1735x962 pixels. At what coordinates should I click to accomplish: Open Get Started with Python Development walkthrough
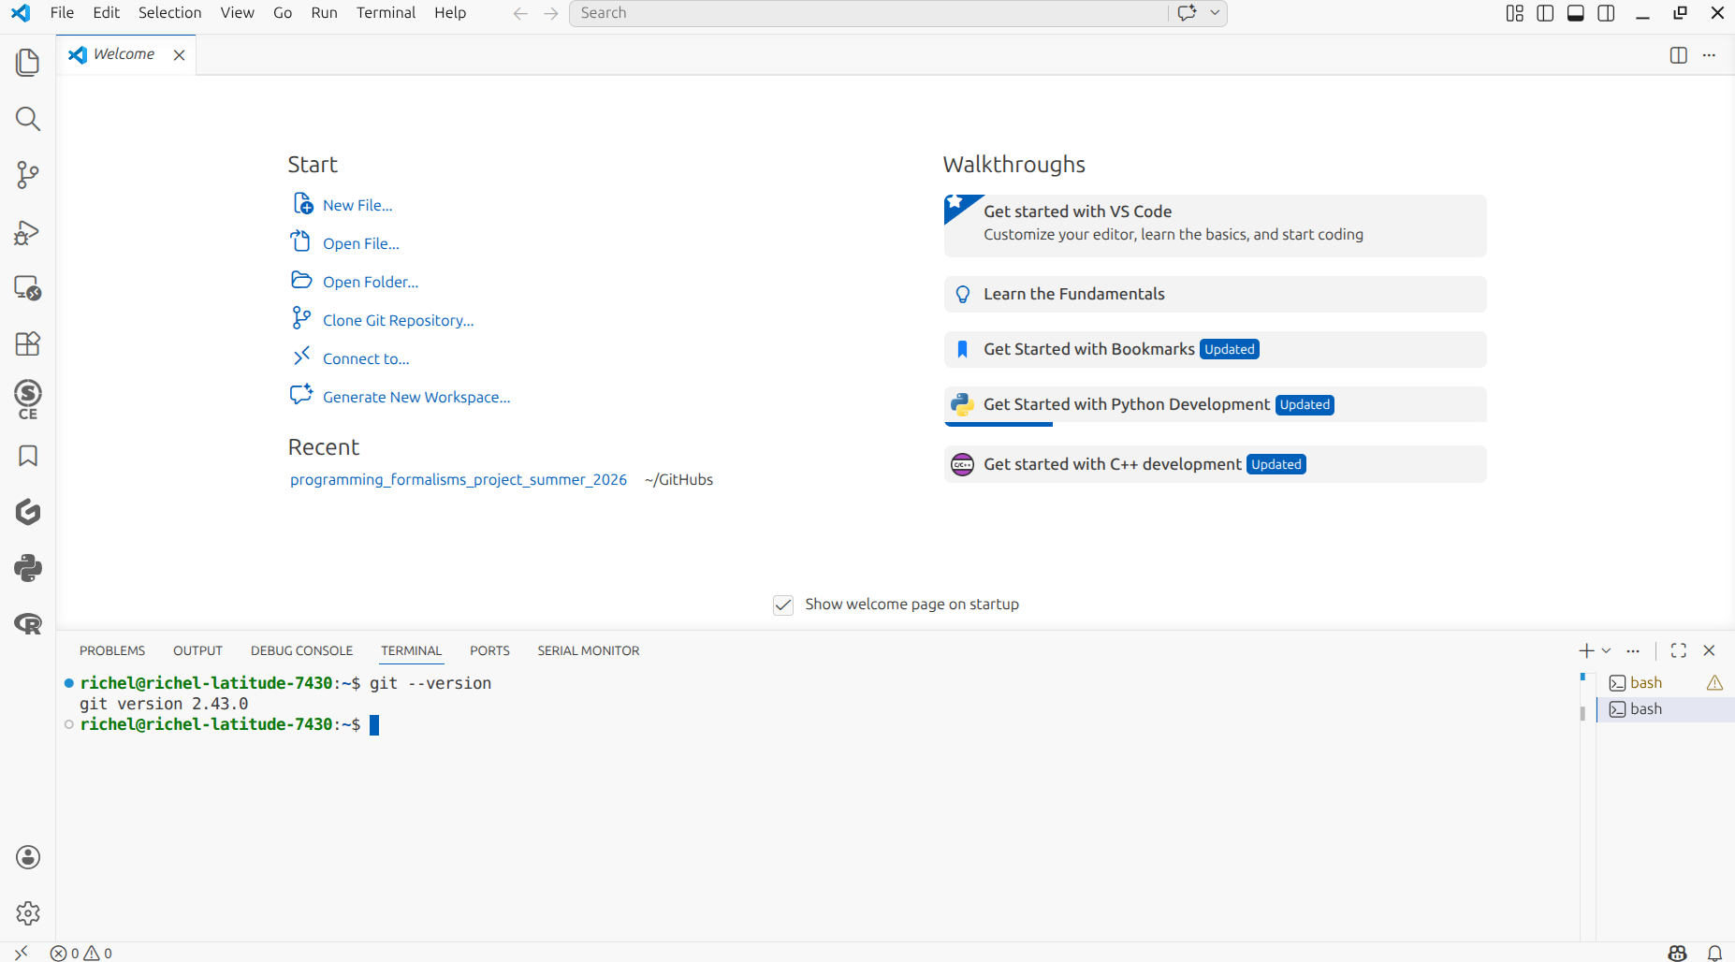tap(1215, 405)
